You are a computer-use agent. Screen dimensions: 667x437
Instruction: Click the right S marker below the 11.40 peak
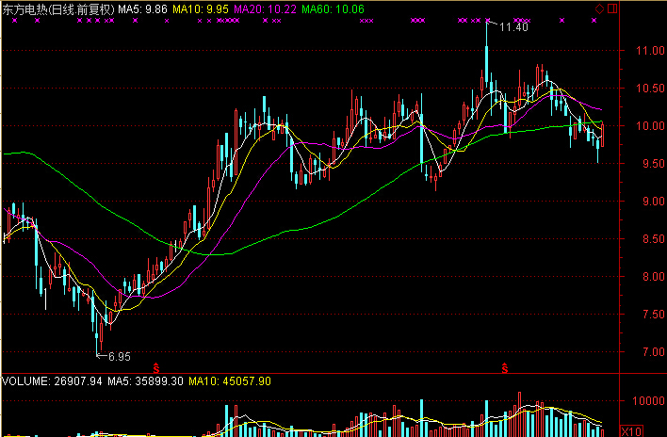tap(505, 368)
